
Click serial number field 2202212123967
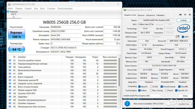[x=66, y=31]
